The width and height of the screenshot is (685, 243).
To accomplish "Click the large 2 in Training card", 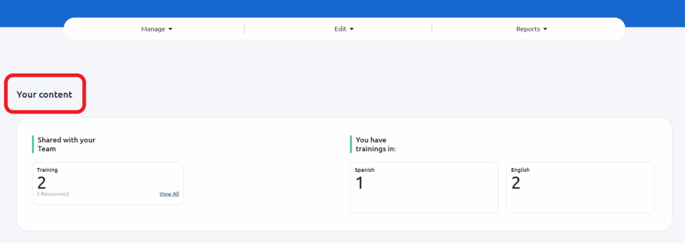I will pyautogui.click(x=41, y=183).
